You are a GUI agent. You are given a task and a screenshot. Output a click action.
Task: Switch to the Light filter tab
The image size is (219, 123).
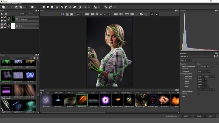[115, 93]
